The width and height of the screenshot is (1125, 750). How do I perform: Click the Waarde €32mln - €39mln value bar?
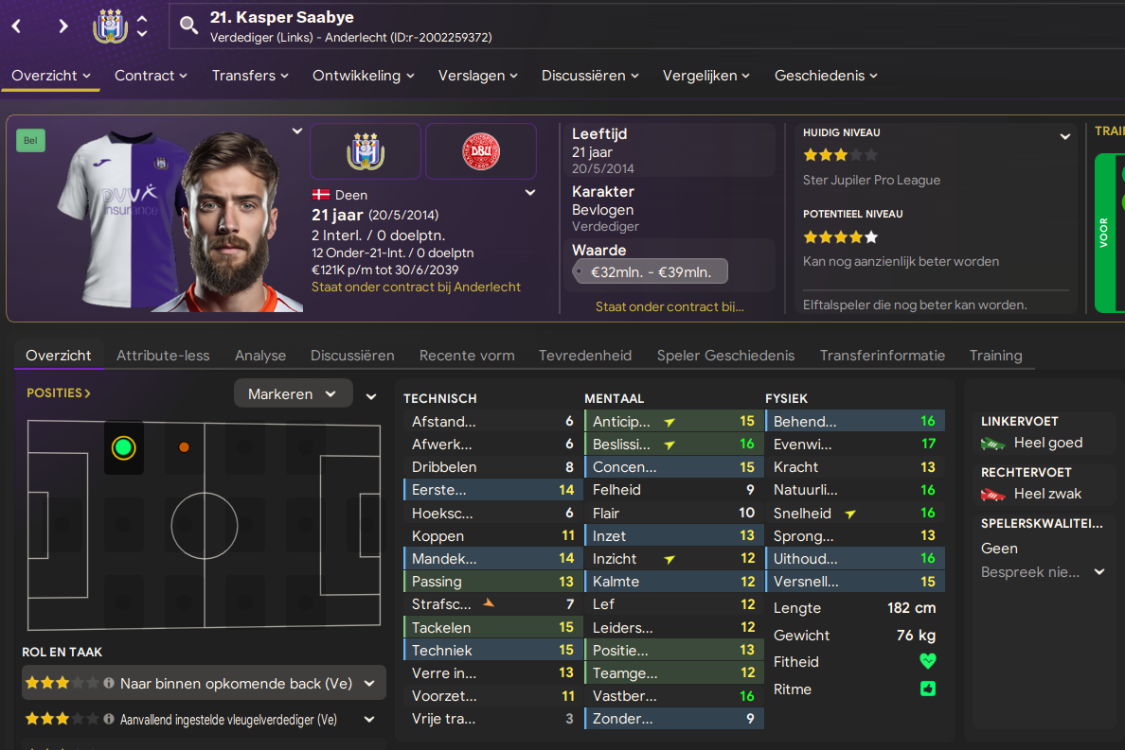651,271
